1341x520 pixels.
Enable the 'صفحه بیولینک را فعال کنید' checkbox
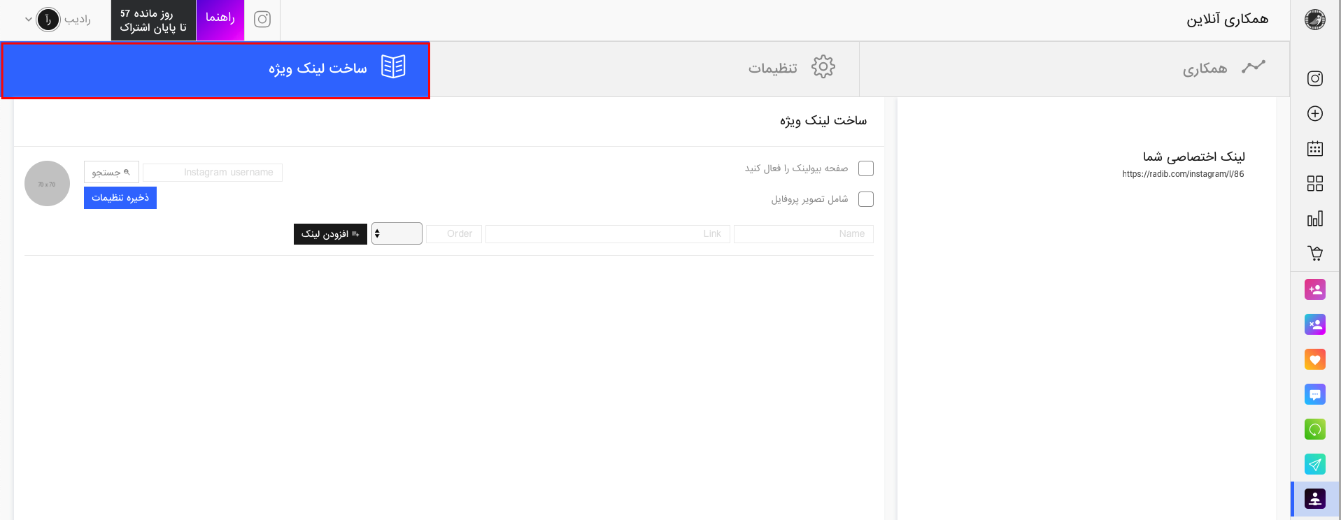(865, 168)
